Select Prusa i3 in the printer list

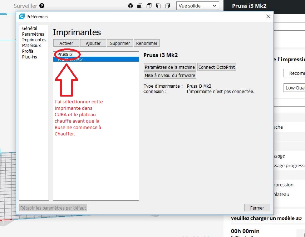(x=96, y=54)
